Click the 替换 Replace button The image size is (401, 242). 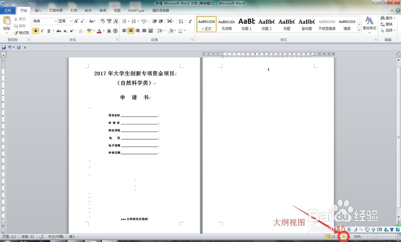tap(387, 24)
